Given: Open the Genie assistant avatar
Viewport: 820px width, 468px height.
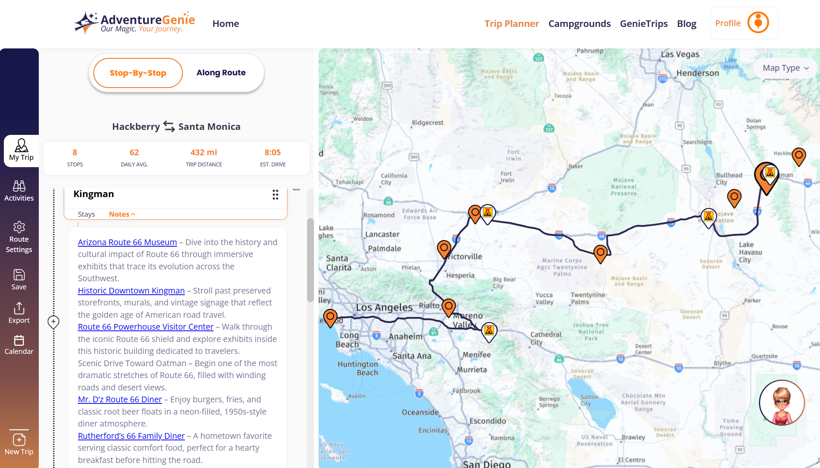Looking at the screenshot, I should pyautogui.click(x=782, y=403).
